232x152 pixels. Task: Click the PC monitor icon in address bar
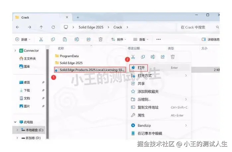(66, 27)
